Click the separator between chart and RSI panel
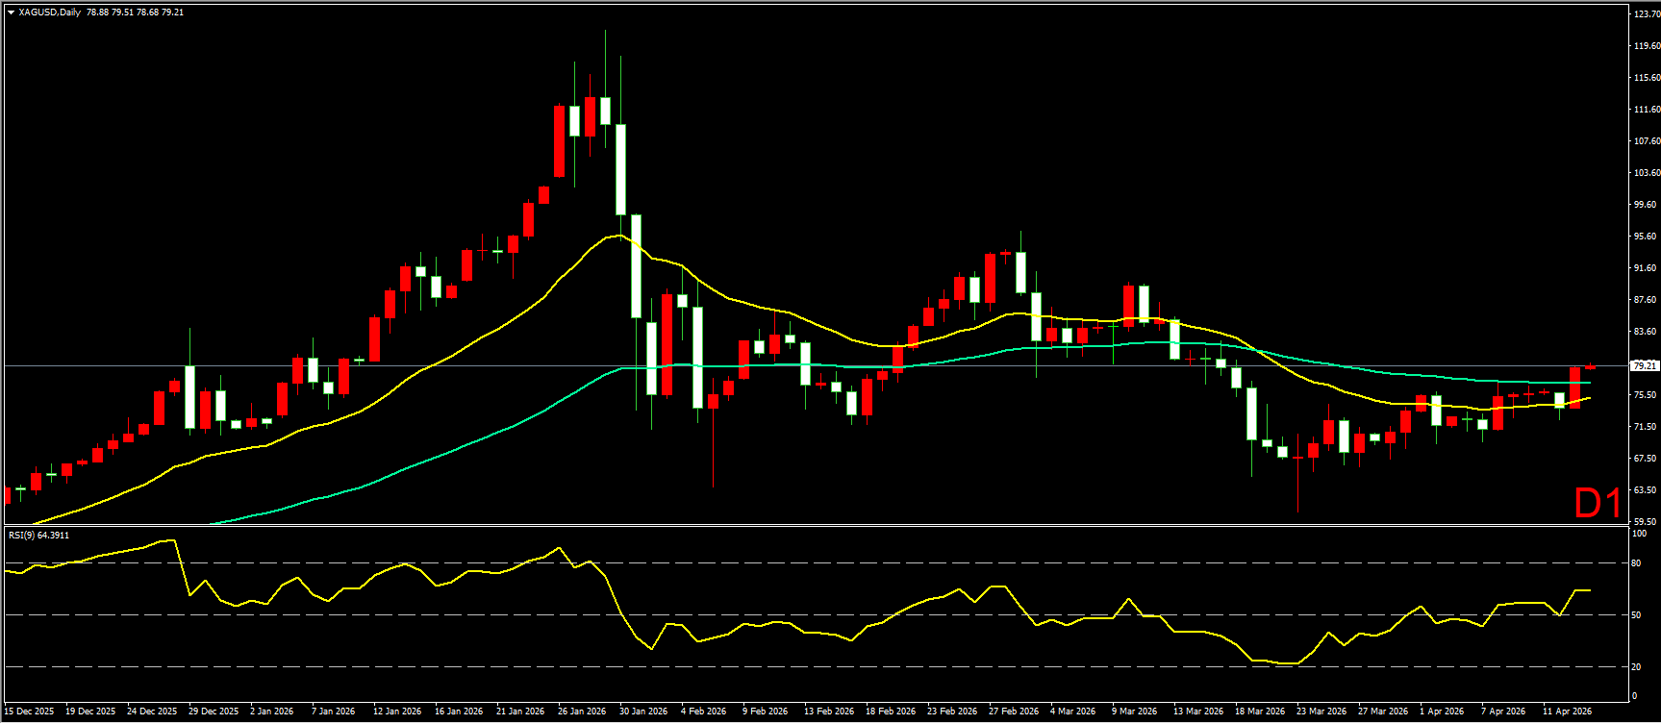Image resolution: width=1661 pixels, height=724 pixels. (816, 525)
